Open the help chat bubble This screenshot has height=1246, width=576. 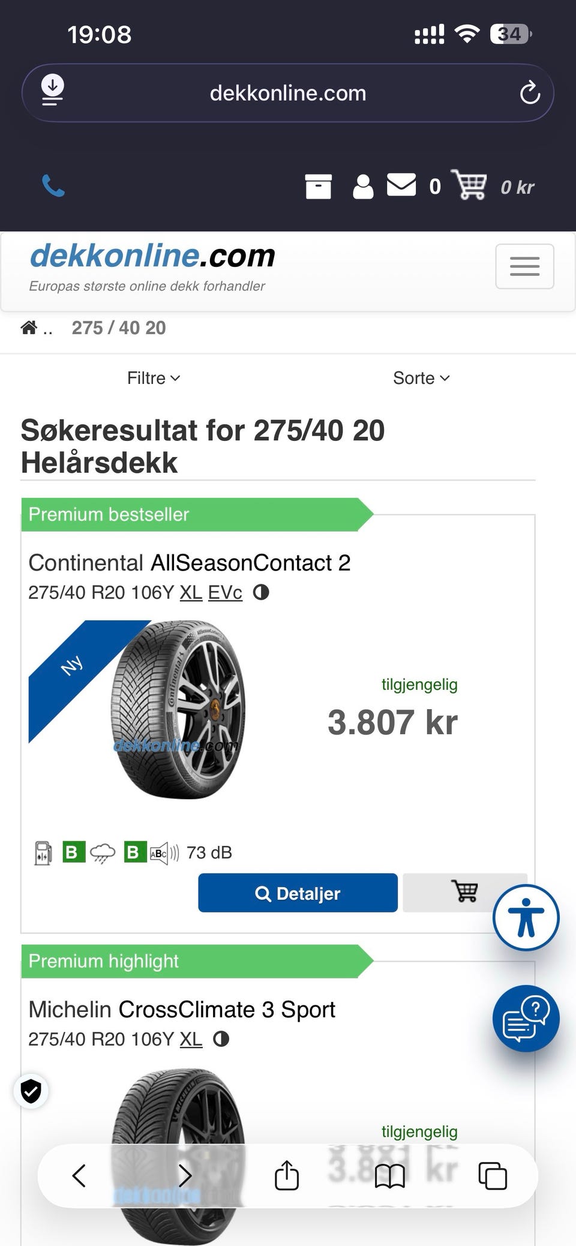coord(526,1018)
